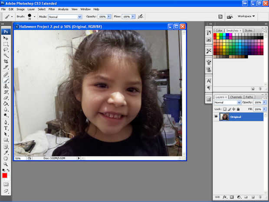The image size is (269, 202).
Task: Toggle lock all for layer
Action: point(238,109)
